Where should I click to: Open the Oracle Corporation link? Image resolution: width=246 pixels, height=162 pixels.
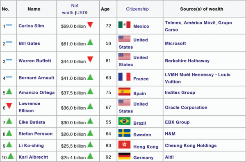point(186,107)
